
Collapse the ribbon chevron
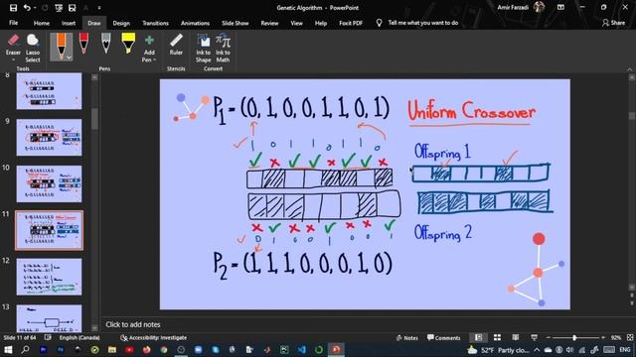click(x=629, y=69)
